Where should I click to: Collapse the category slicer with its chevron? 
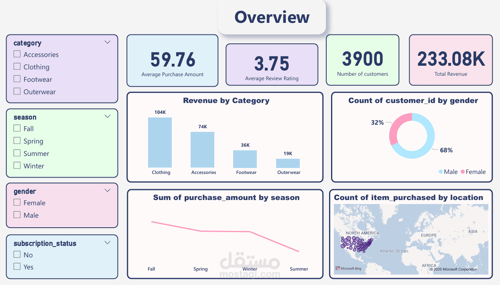(x=107, y=42)
